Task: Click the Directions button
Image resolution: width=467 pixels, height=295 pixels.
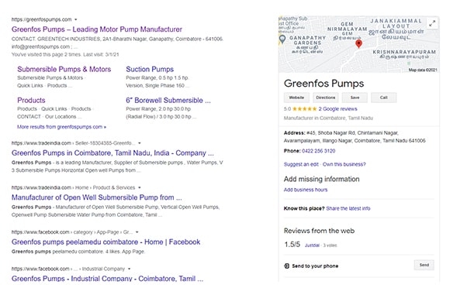Action: [x=326, y=98]
